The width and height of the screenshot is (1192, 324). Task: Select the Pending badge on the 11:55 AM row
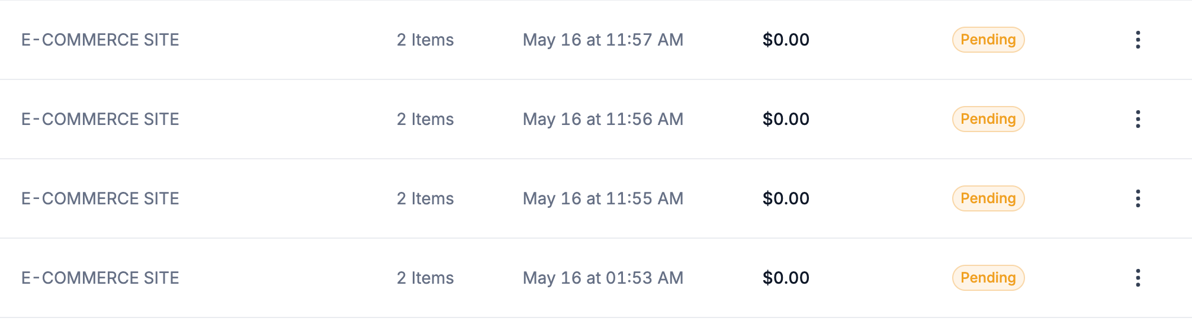tap(988, 198)
